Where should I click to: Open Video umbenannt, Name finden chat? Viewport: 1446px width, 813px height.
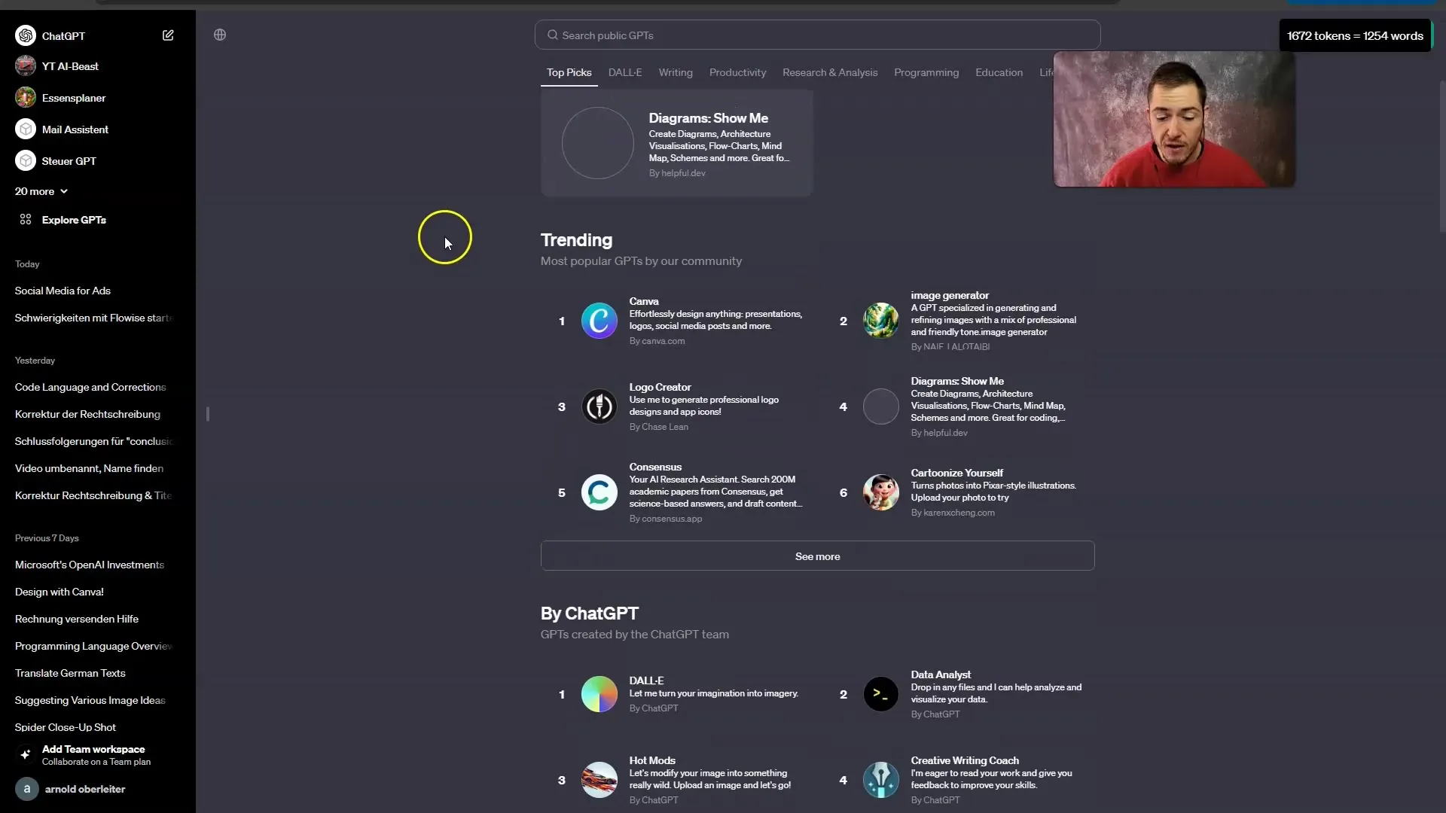[89, 468]
